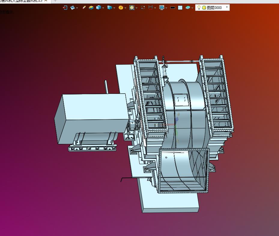This screenshot has width=279, height=236.
Task: Click the square outlet duct opening
Action: 183,171
